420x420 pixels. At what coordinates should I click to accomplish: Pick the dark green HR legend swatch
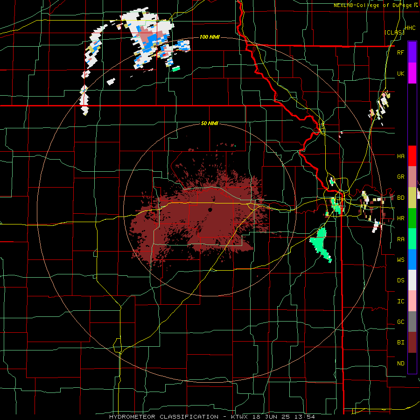412,218
